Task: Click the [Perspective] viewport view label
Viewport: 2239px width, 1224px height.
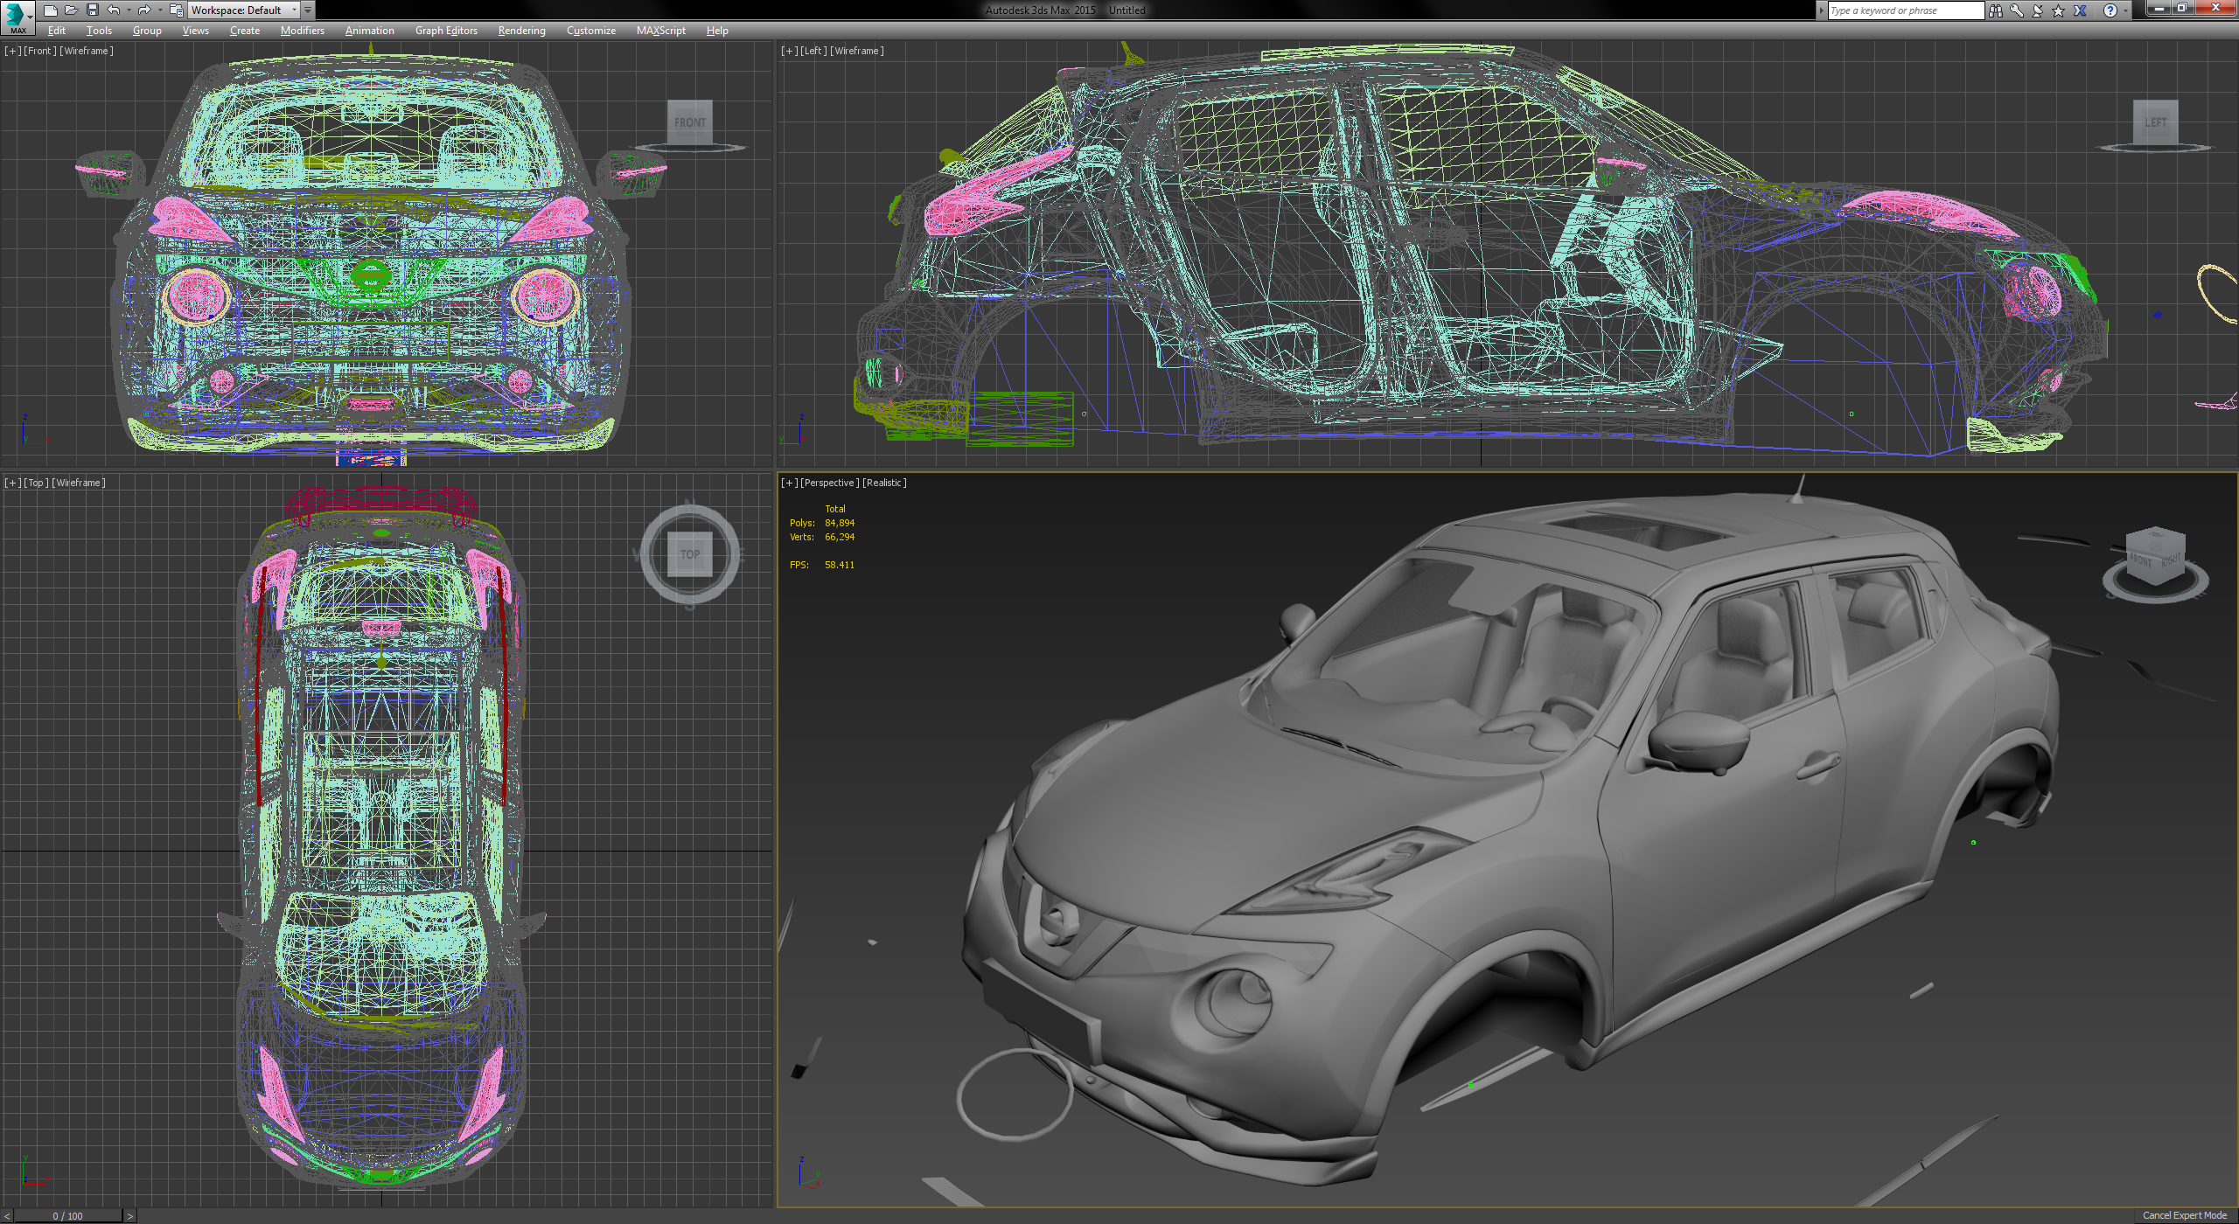Action: [829, 483]
